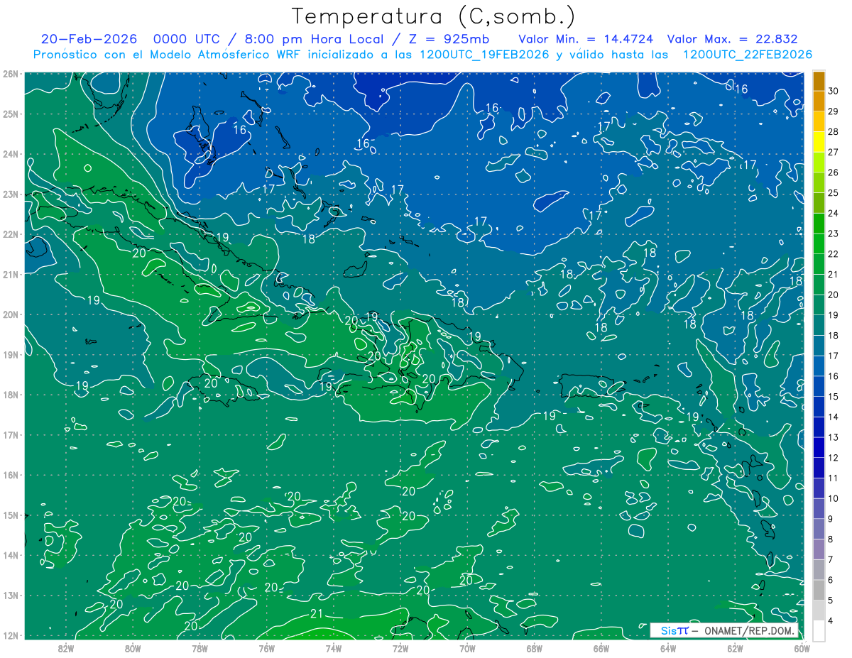Click the 22 label on the color scale

(x=834, y=254)
